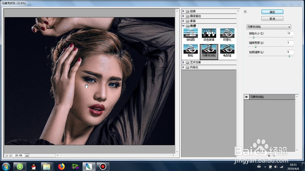Open the Firefox taskbar icon

[61, 166]
